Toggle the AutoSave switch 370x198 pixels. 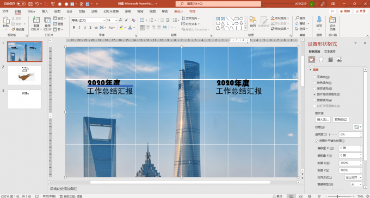21,4
